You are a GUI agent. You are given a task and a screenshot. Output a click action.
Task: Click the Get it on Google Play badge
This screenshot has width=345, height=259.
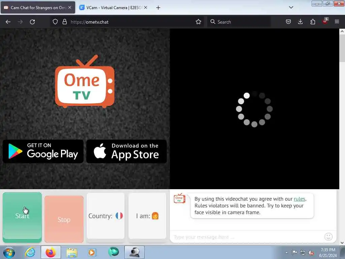click(x=43, y=151)
